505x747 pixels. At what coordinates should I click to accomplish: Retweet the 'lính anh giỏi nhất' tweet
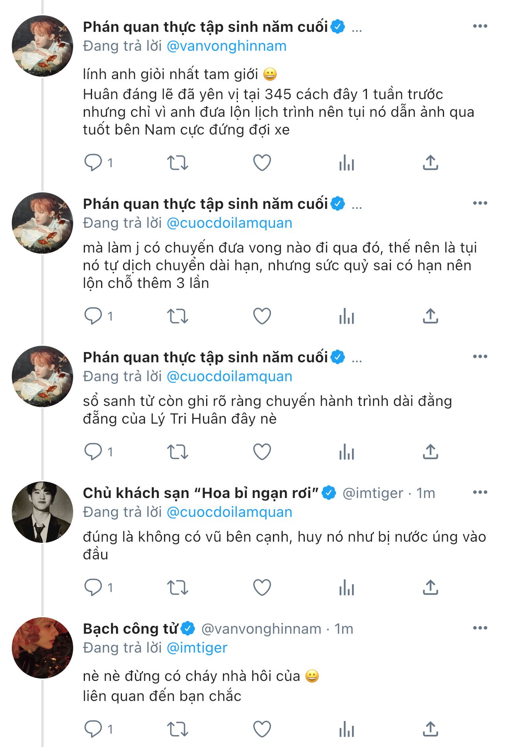pos(178,162)
